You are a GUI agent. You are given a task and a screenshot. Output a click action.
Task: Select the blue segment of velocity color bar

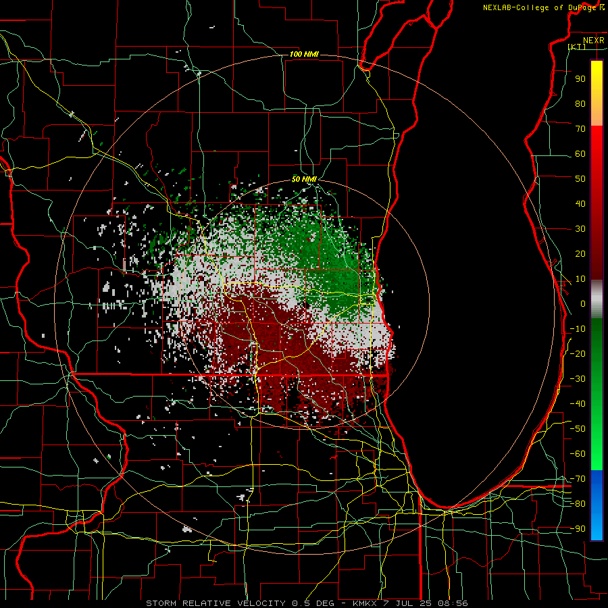(597, 505)
